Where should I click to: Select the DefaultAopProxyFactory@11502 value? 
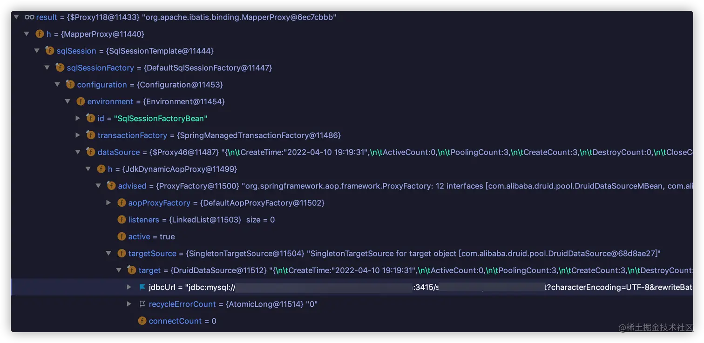(x=262, y=203)
